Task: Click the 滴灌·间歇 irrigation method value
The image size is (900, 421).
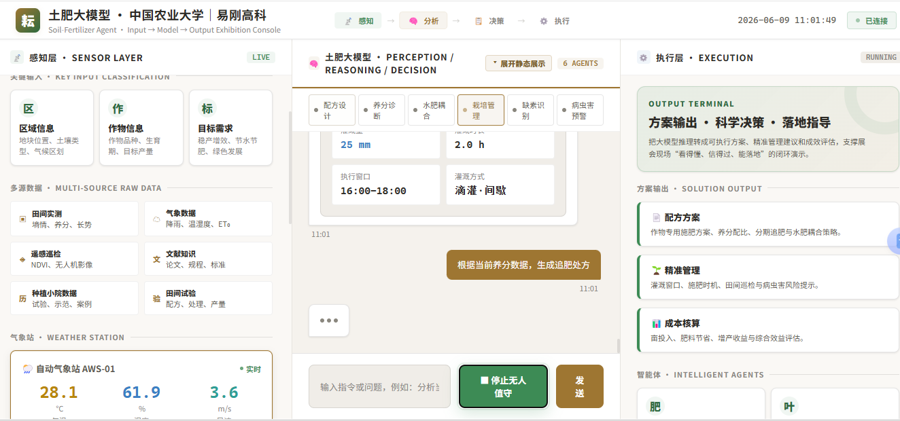Action: point(481,191)
